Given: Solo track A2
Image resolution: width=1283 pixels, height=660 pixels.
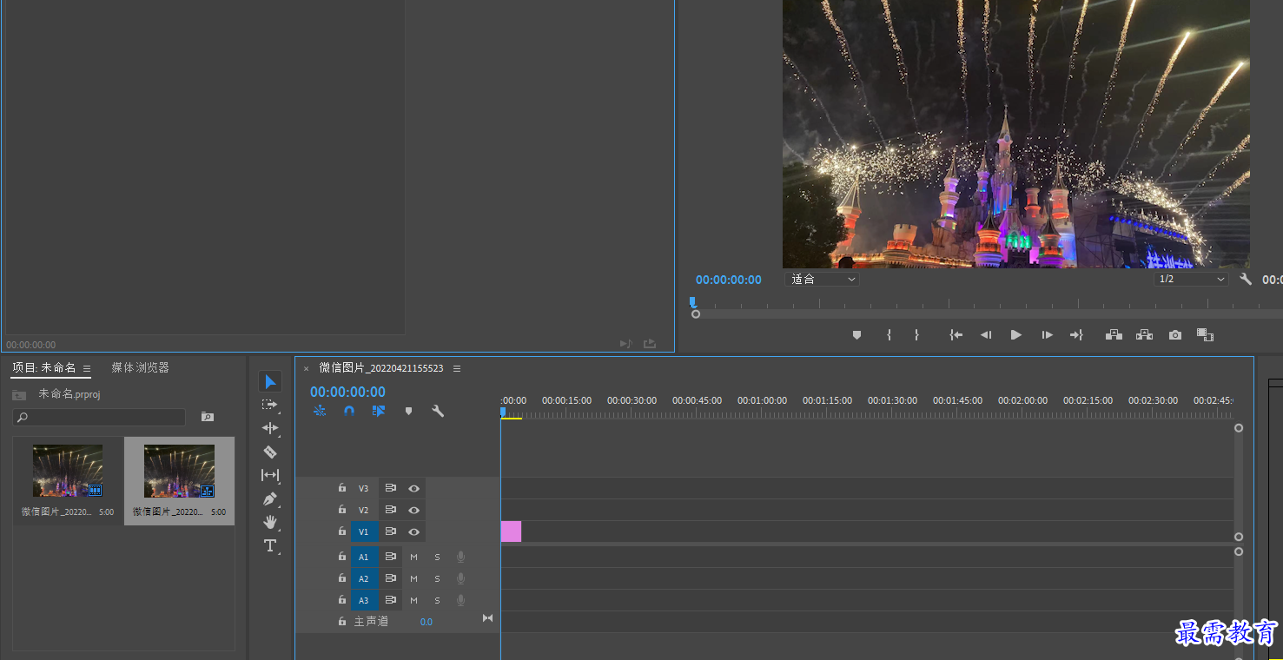Looking at the screenshot, I should [x=437, y=579].
